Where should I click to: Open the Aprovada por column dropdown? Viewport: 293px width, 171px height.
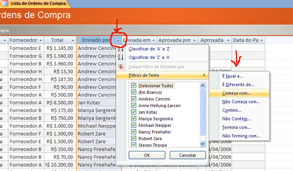[x=194, y=40]
